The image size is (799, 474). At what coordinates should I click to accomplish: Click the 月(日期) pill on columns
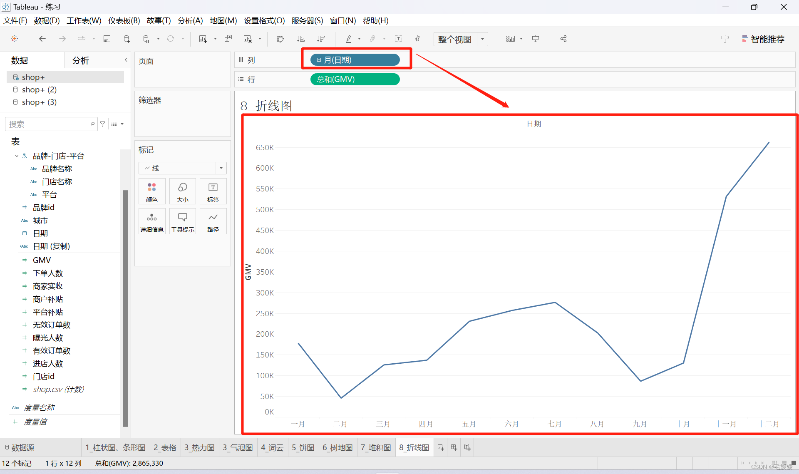coord(355,60)
